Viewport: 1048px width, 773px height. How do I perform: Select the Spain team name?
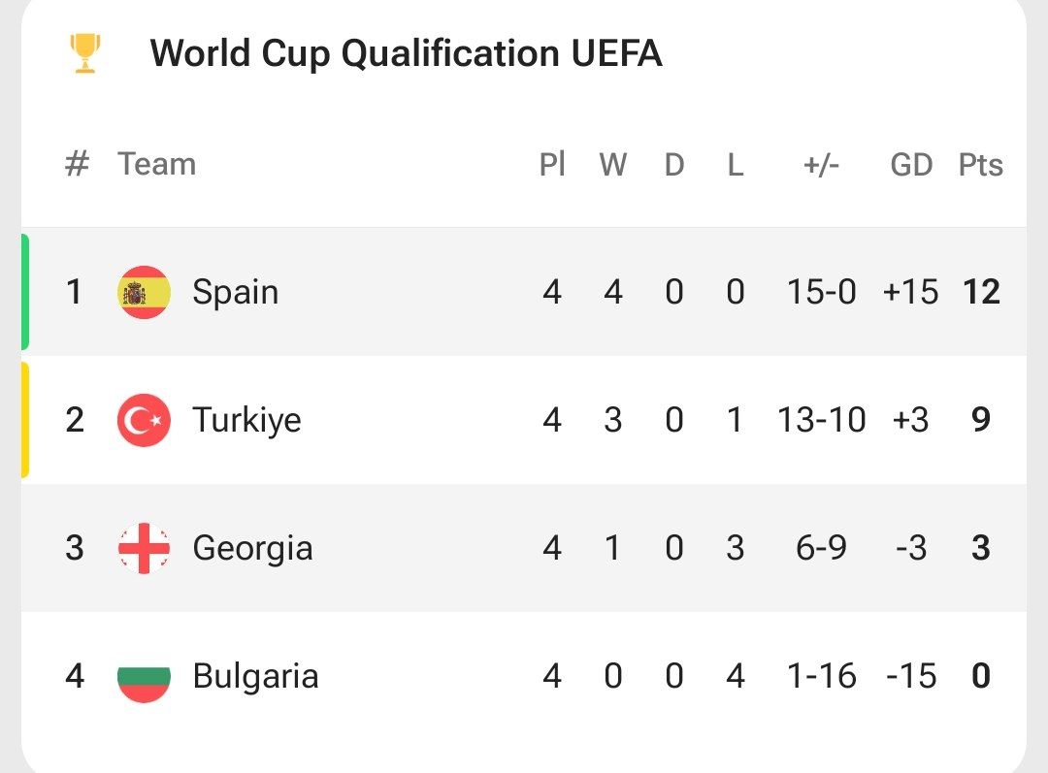click(235, 292)
